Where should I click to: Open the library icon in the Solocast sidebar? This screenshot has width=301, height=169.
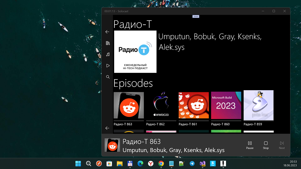pyautogui.click(x=108, y=43)
